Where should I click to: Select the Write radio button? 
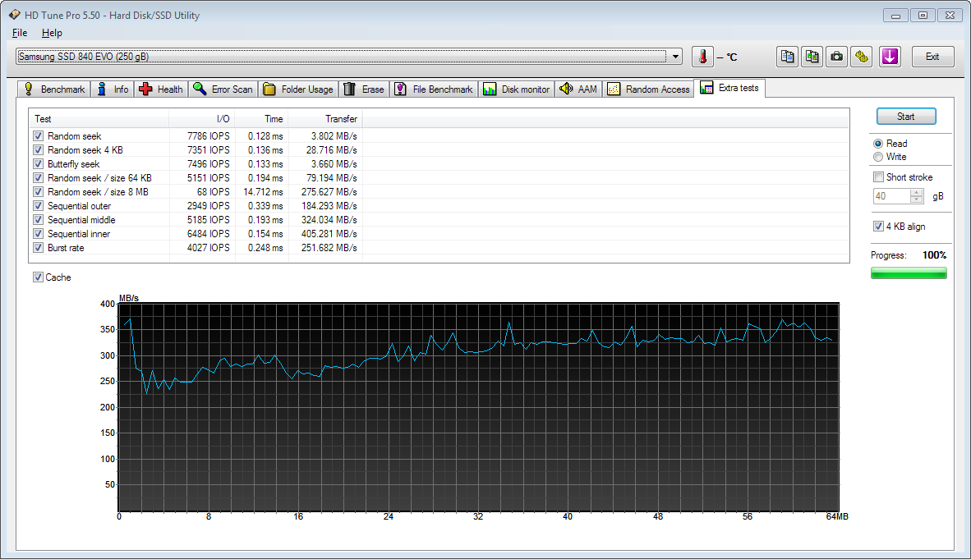[x=878, y=158]
